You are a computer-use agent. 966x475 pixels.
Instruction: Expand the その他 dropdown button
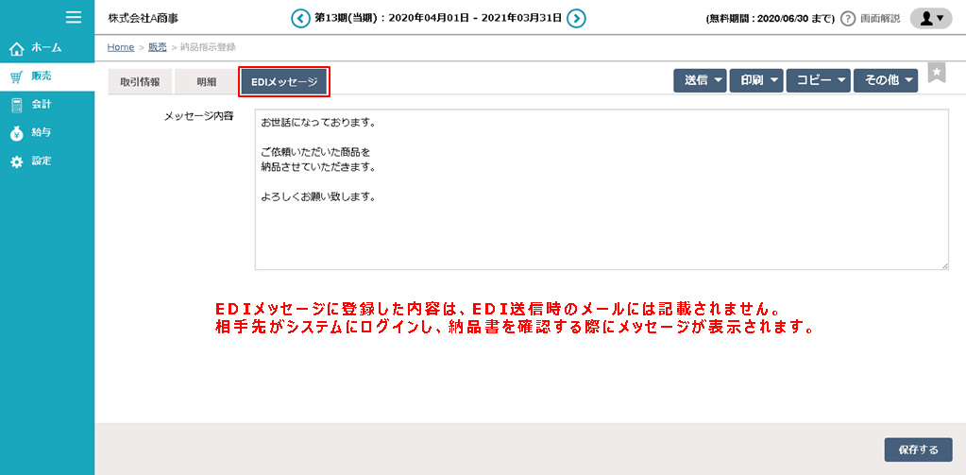(x=885, y=81)
